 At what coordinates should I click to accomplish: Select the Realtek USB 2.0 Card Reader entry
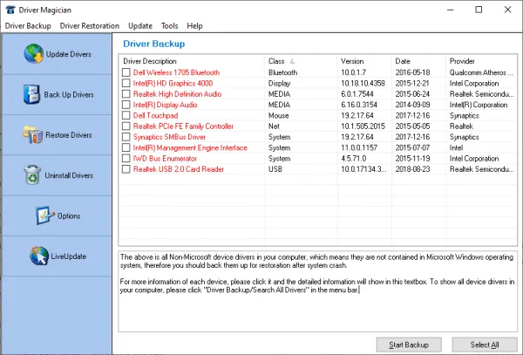(179, 169)
